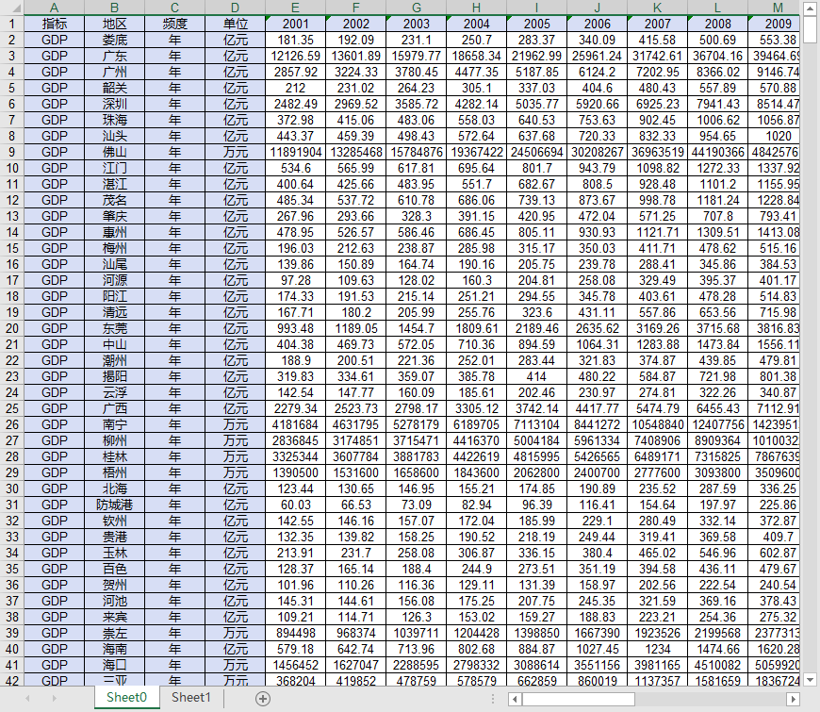
Task: Click the 2005 year header cell
Action: click(x=536, y=25)
